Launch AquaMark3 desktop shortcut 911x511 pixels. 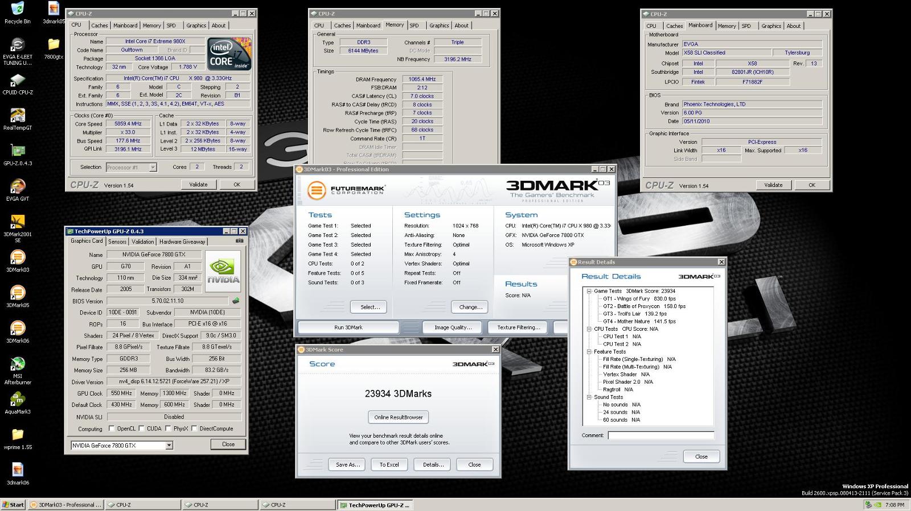point(18,403)
